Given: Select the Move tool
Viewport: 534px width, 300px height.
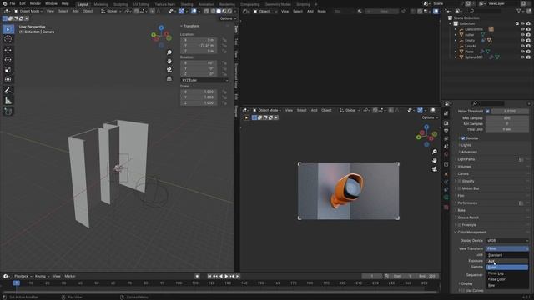Looking at the screenshot, I should coord(8,50).
